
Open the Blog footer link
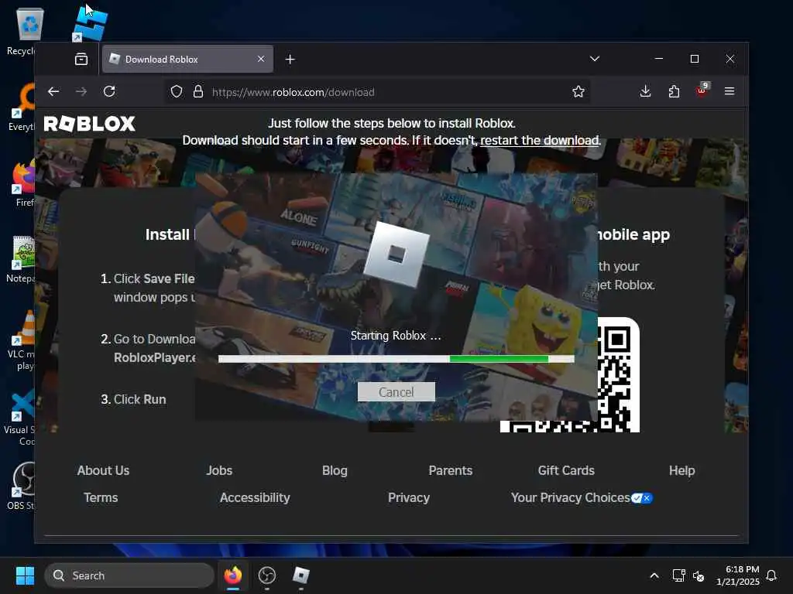pos(335,471)
